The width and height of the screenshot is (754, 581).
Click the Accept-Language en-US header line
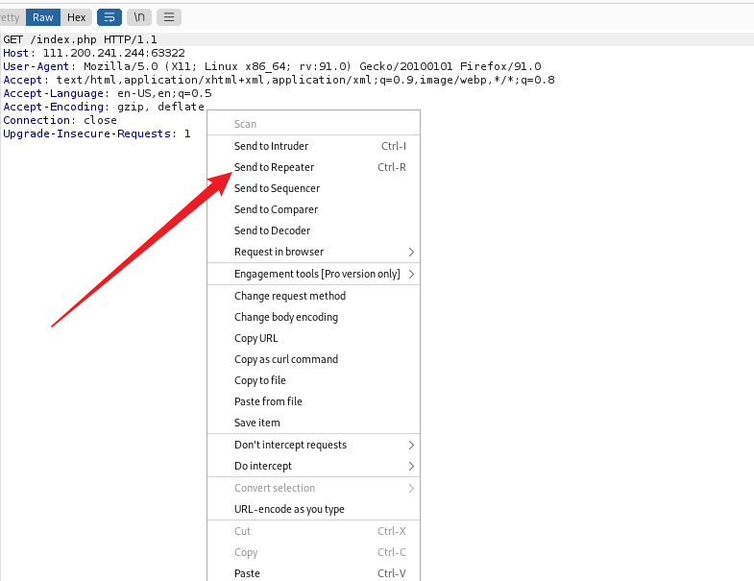click(x=108, y=93)
